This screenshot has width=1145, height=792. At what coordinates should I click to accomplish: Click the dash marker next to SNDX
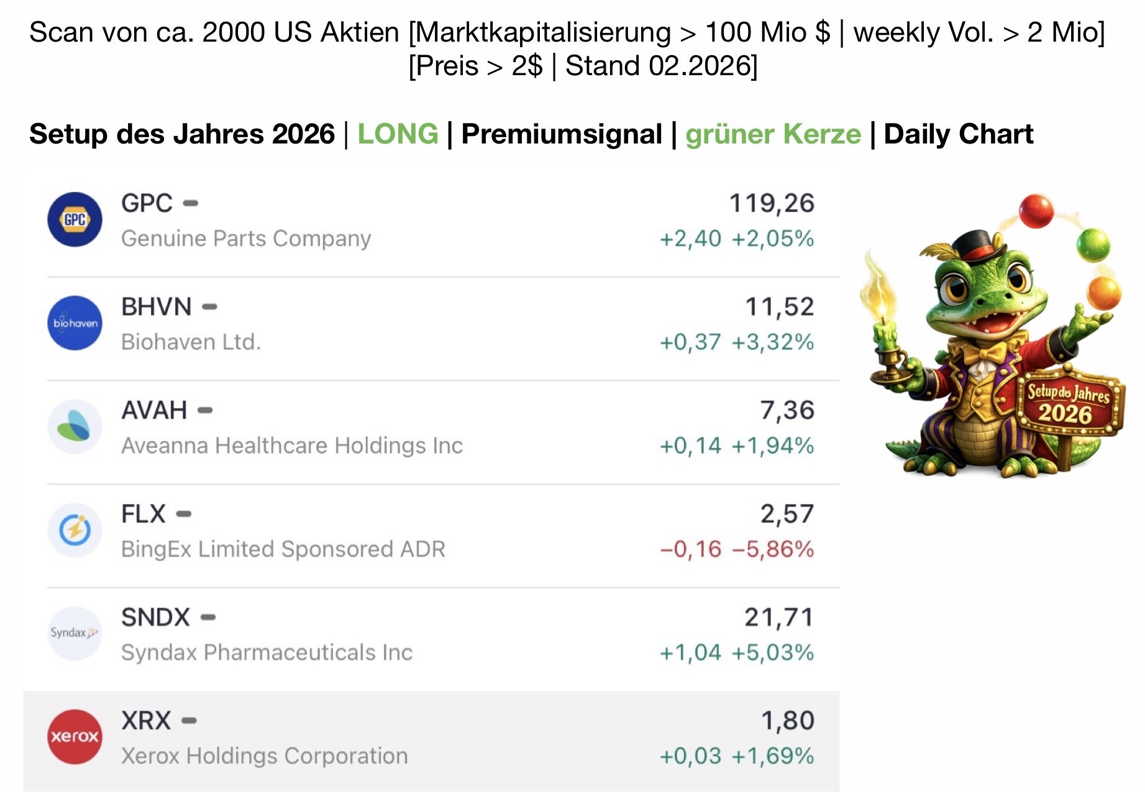click(x=209, y=617)
